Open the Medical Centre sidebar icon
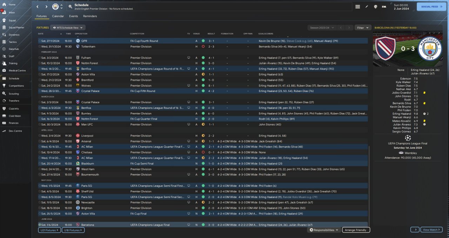 click(x=4, y=71)
